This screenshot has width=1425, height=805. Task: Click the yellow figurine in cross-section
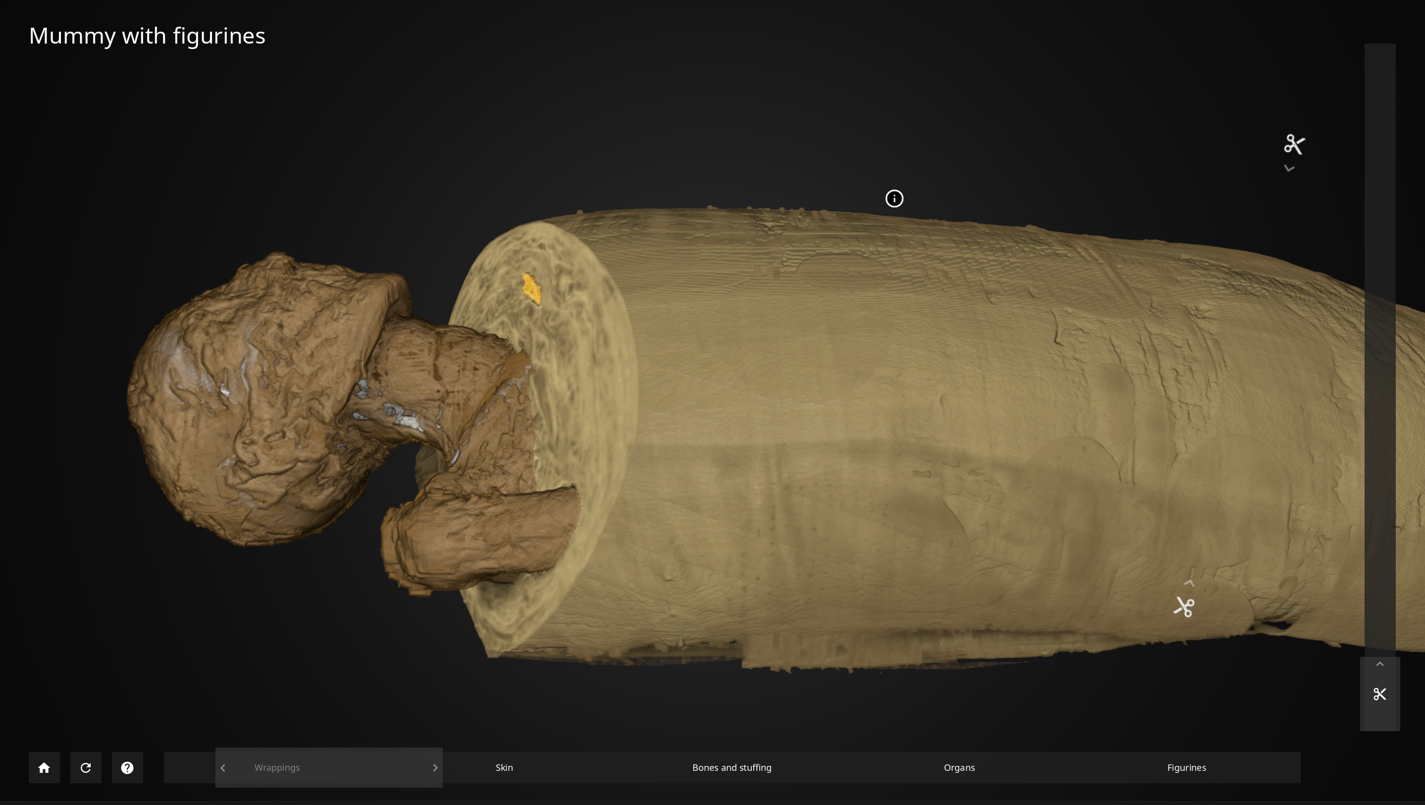click(x=531, y=289)
